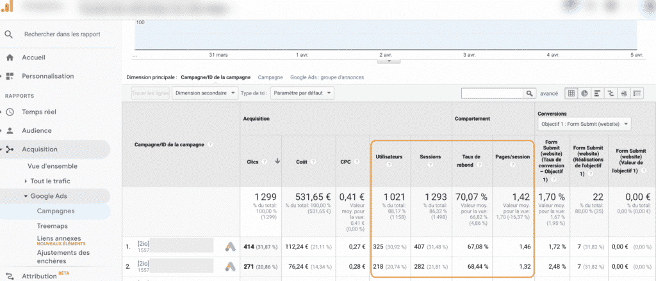Select Google Ads groupe d'annonces dimension

tap(327, 77)
